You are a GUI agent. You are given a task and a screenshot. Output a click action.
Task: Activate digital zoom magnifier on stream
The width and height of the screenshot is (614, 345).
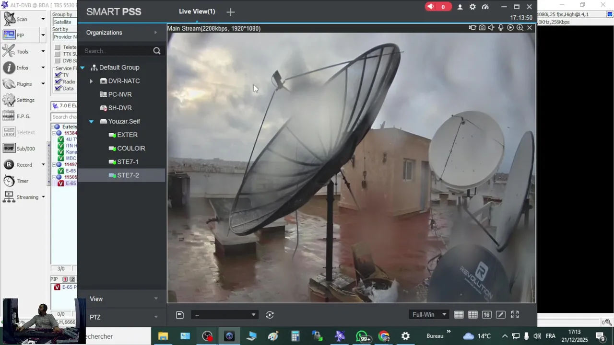pos(520,28)
